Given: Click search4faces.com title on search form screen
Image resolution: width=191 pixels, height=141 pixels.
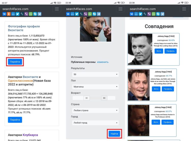Looking at the screenshot, I should pos(79,9).
